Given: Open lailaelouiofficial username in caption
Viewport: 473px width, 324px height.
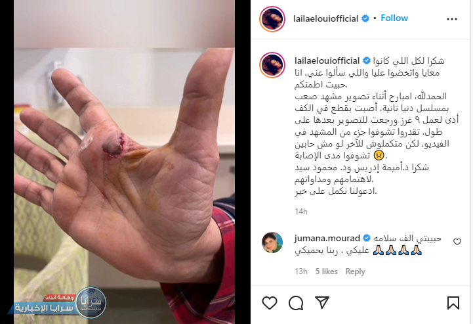Looking at the screenshot, I should (327, 60).
